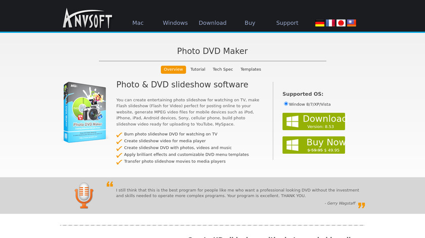Click the Photo DVD Maker page title
Viewport: 425px width, 238px height.
212,51
